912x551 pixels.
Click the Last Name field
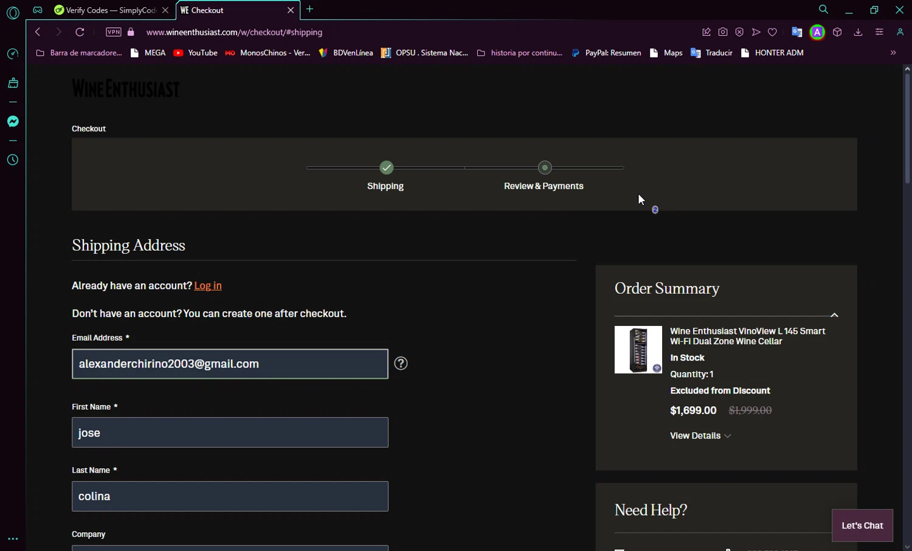[230, 496]
